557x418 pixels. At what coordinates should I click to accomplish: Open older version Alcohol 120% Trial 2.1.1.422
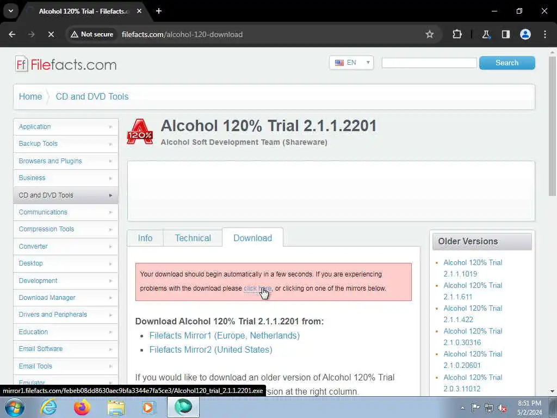coord(473,314)
